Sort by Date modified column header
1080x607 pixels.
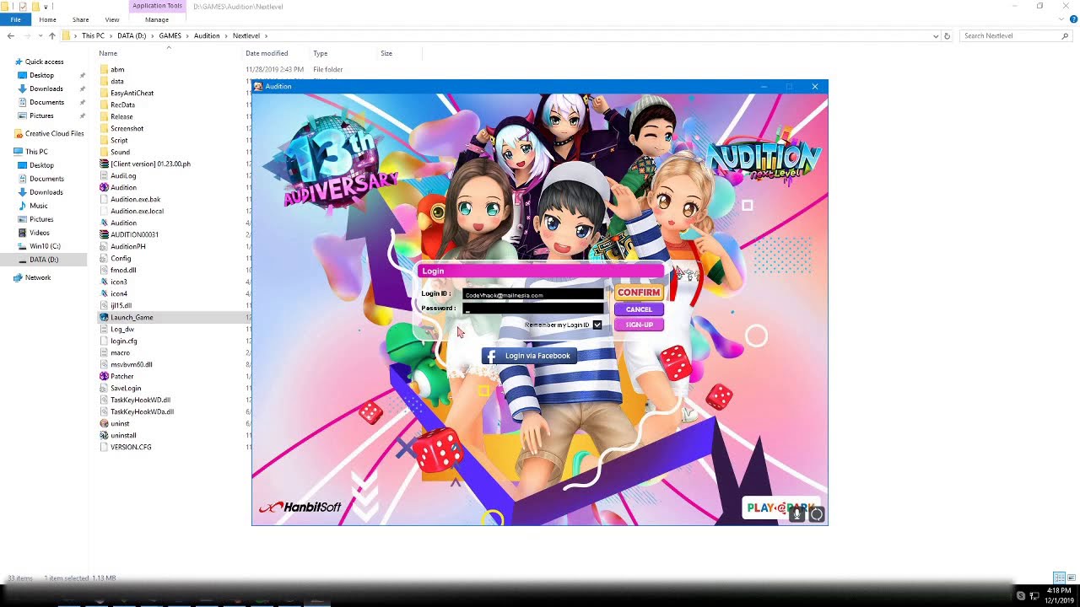(267, 53)
